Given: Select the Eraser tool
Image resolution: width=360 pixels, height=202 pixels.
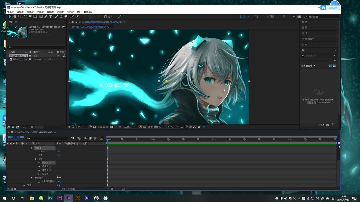Looking at the screenshot, I should click(66, 17).
